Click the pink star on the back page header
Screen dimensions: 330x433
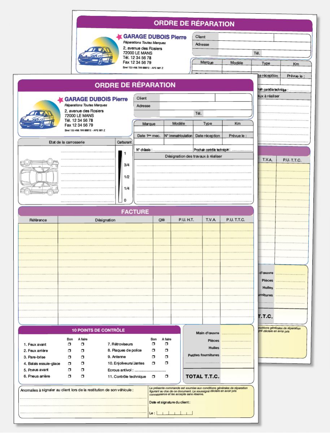[x=119, y=37]
